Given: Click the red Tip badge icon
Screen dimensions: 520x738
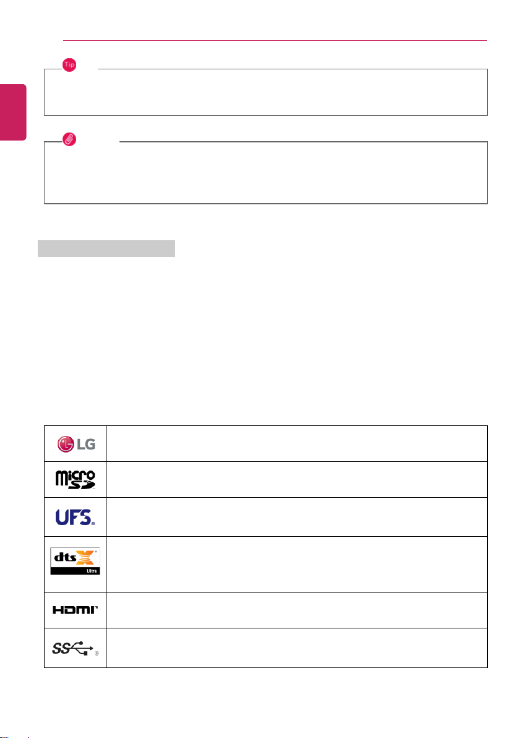Looking at the screenshot, I should click(x=69, y=65).
